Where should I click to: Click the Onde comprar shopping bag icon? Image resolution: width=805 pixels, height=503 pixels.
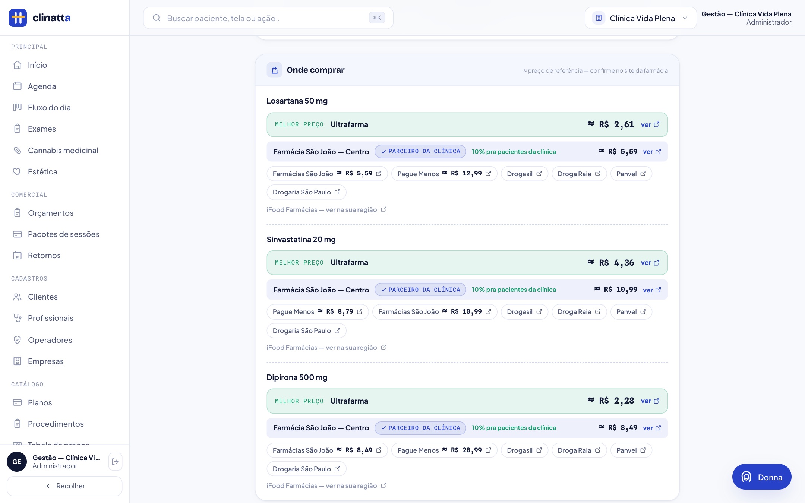coord(275,70)
